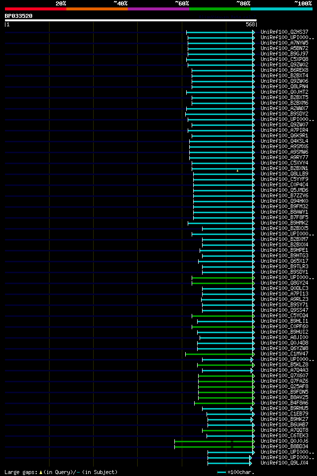The image size is (317, 476).
Task: Click the orange ~40% identity legend segment
Action: click(x=97, y=9)
